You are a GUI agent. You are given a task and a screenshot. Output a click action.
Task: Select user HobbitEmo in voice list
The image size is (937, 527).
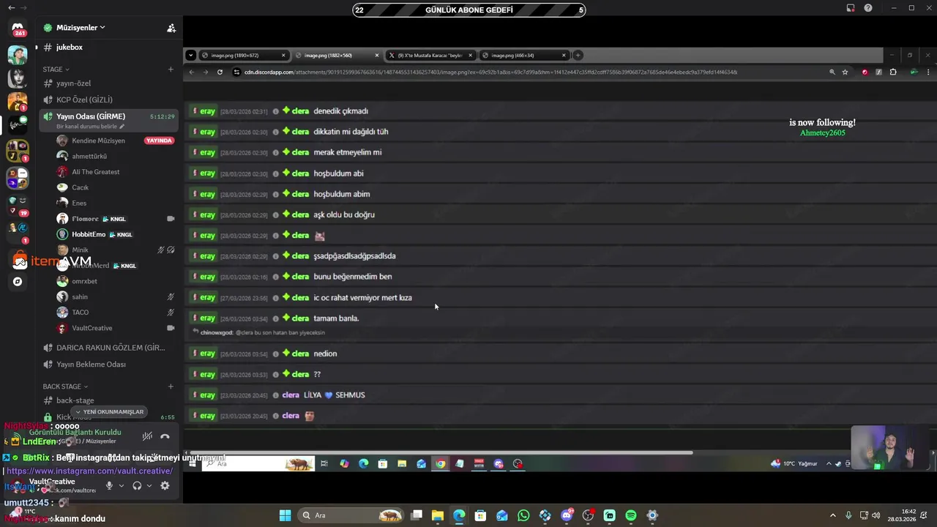click(x=89, y=234)
